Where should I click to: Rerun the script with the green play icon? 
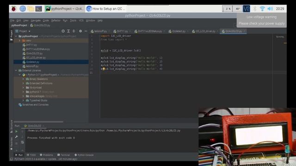(x=17, y=131)
